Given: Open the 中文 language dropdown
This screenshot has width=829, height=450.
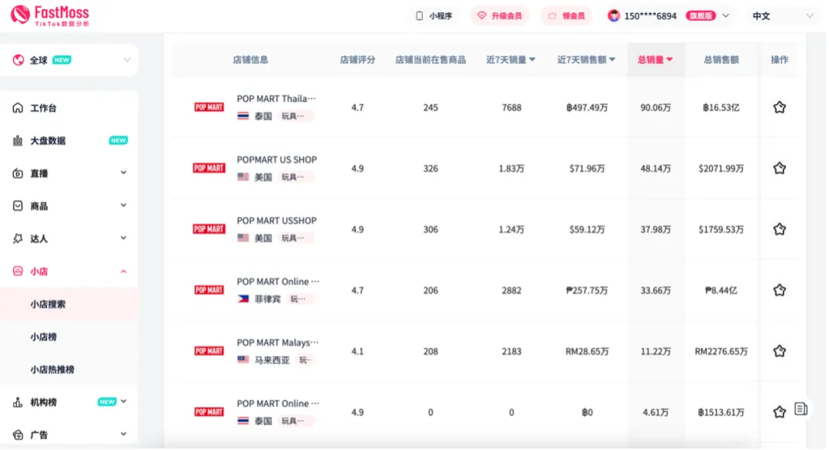Looking at the screenshot, I should [x=782, y=16].
